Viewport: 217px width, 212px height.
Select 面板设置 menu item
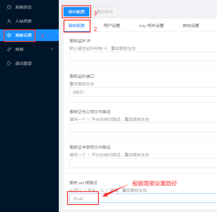(23, 35)
